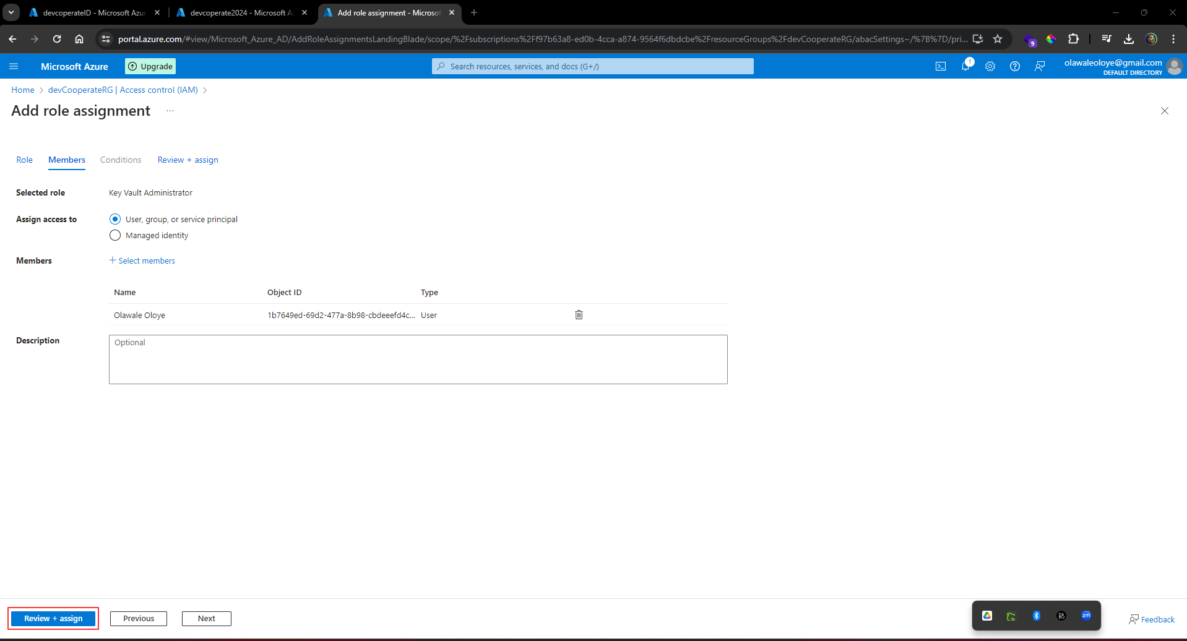The height and width of the screenshot is (641, 1187).
Task: Switch to the Role tab
Action: coord(24,160)
